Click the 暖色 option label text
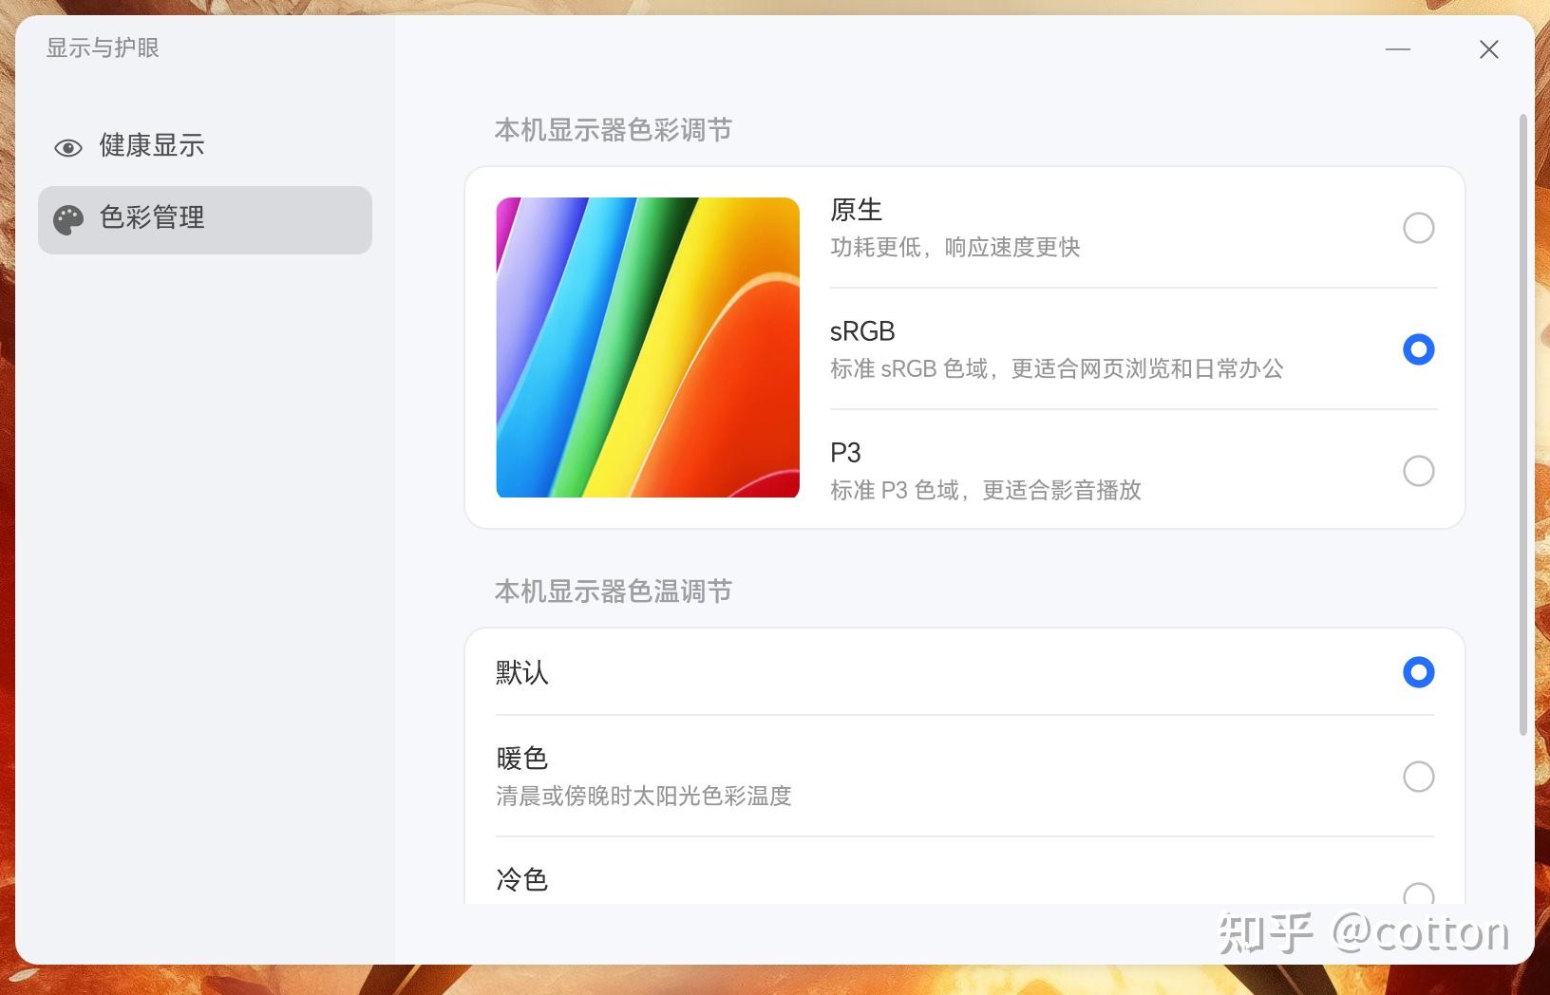This screenshot has width=1550, height=995. (x=521, y=759)
